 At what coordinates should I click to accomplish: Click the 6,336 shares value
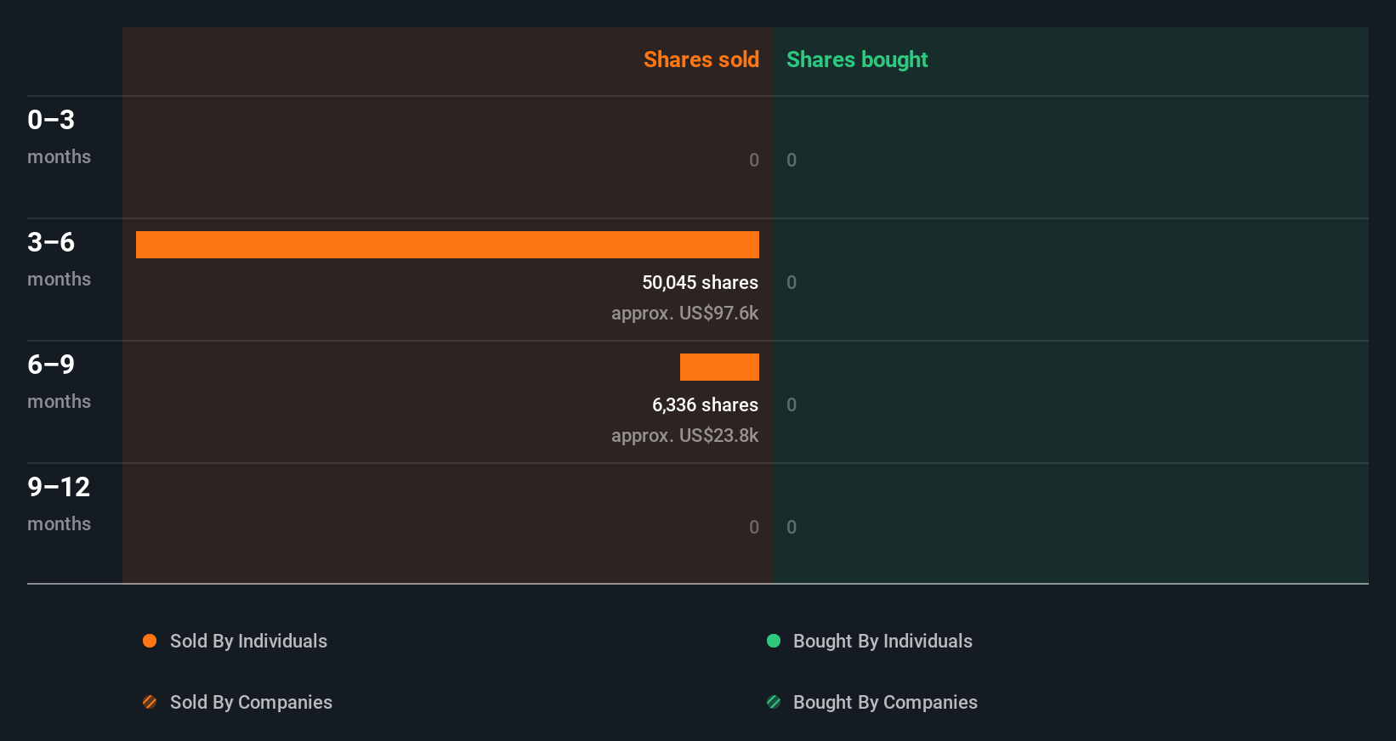click(705, 404)
